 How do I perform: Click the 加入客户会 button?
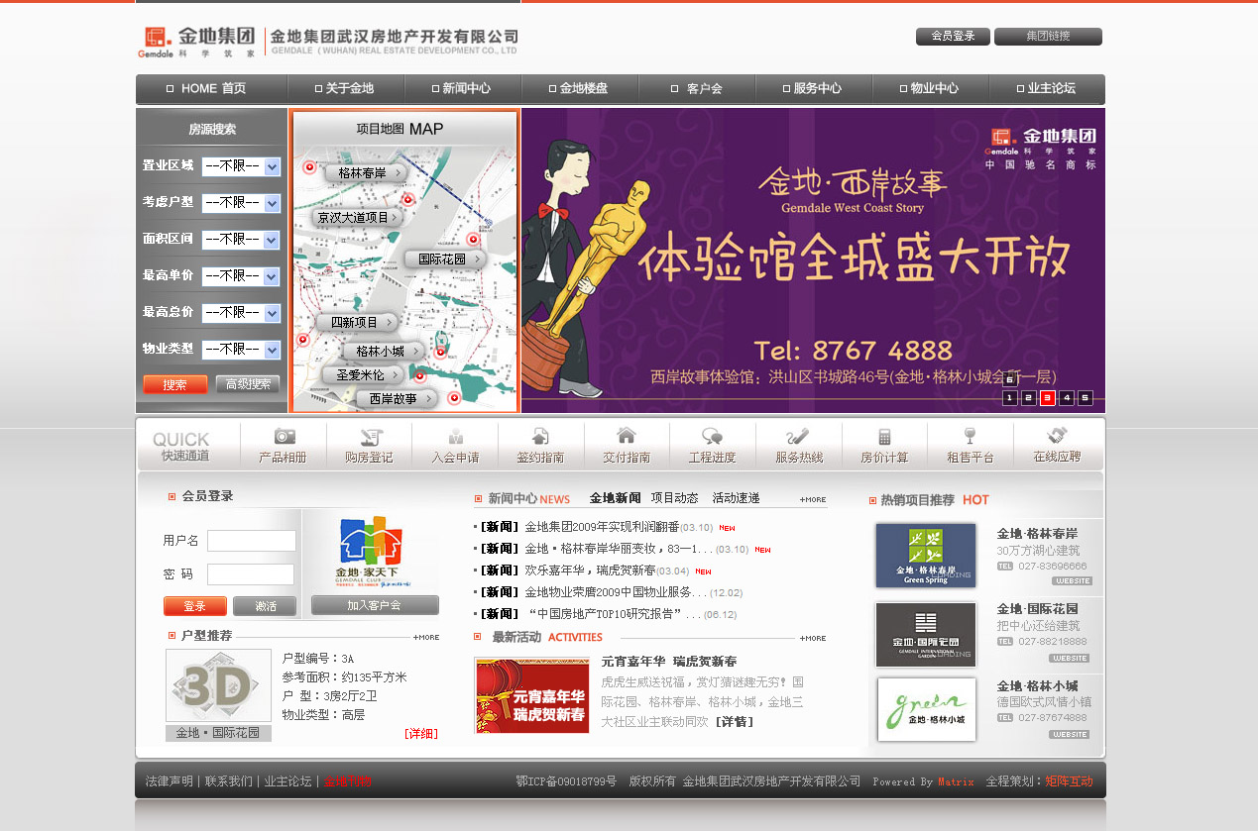click(375, 605)
